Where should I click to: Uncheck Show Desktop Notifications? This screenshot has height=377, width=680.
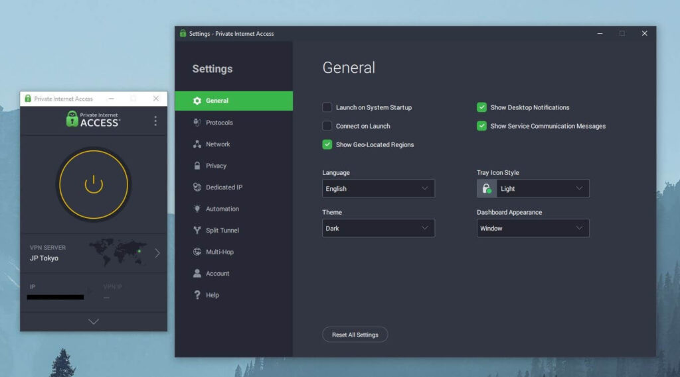481,107
